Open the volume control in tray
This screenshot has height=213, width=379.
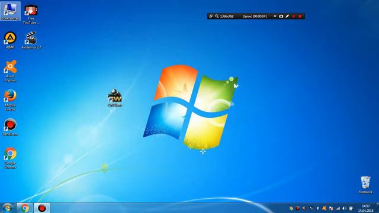344,208
